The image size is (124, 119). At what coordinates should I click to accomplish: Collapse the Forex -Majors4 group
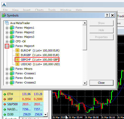click(7, 46)
